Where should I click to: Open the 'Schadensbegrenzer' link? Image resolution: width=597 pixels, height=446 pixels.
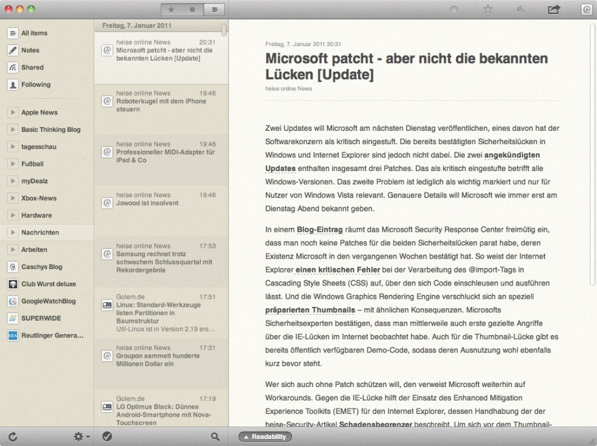pos(375,424)
